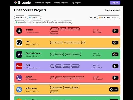Expand 'and more...' tags on freeCodeCamp
Image resolution: width=133 pixels, height=100 pixels.
coord(77,54)
